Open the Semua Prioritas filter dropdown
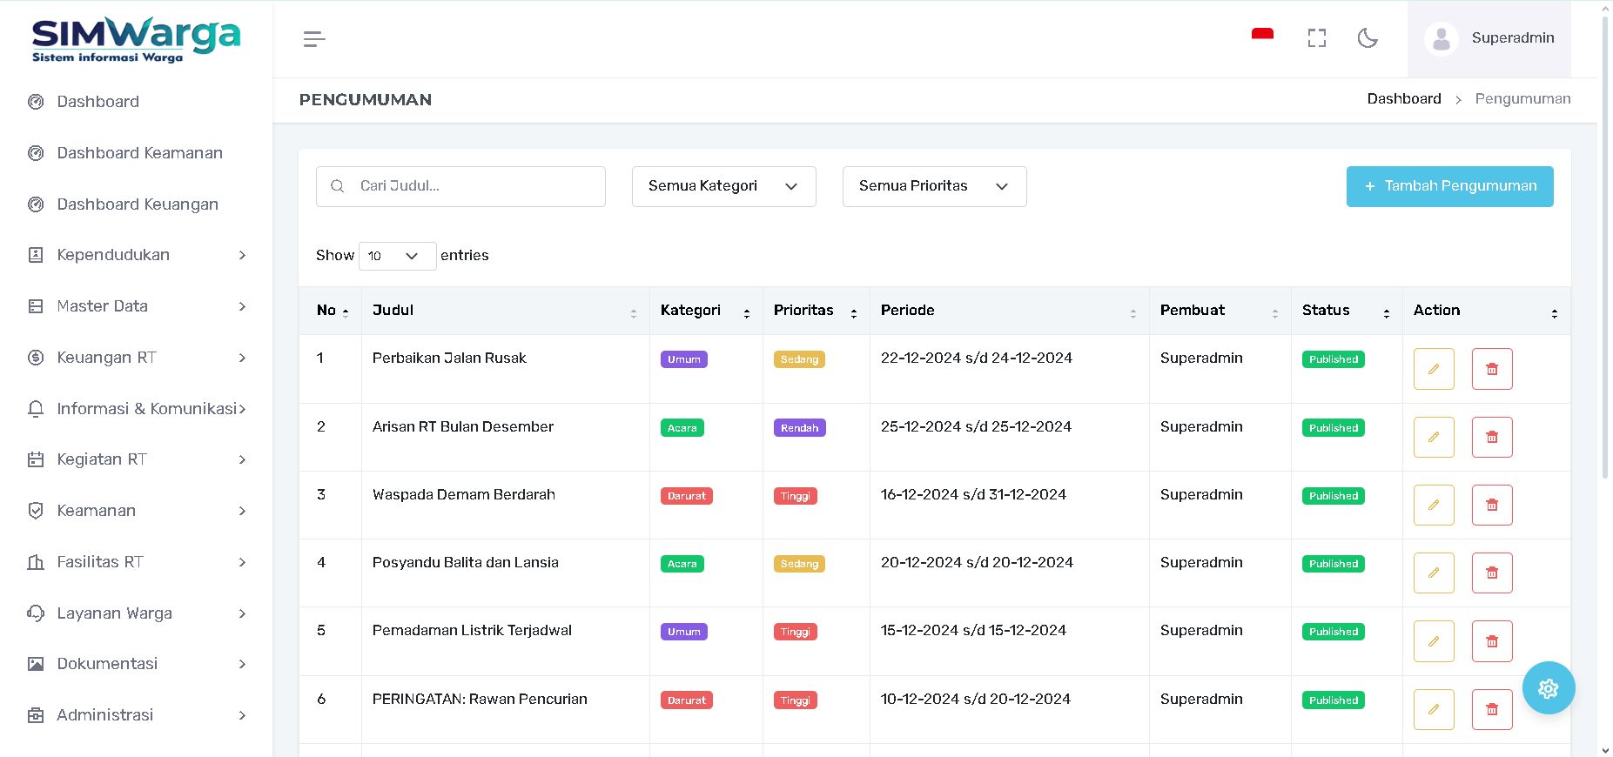Viewport: 1613px width, 757px height. (x=934, y=186)
